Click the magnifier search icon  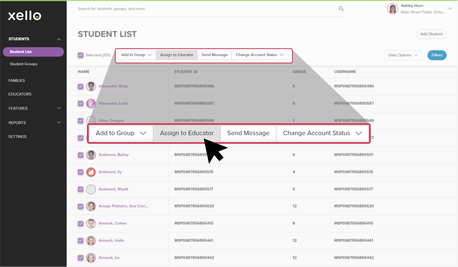point(341,9)
